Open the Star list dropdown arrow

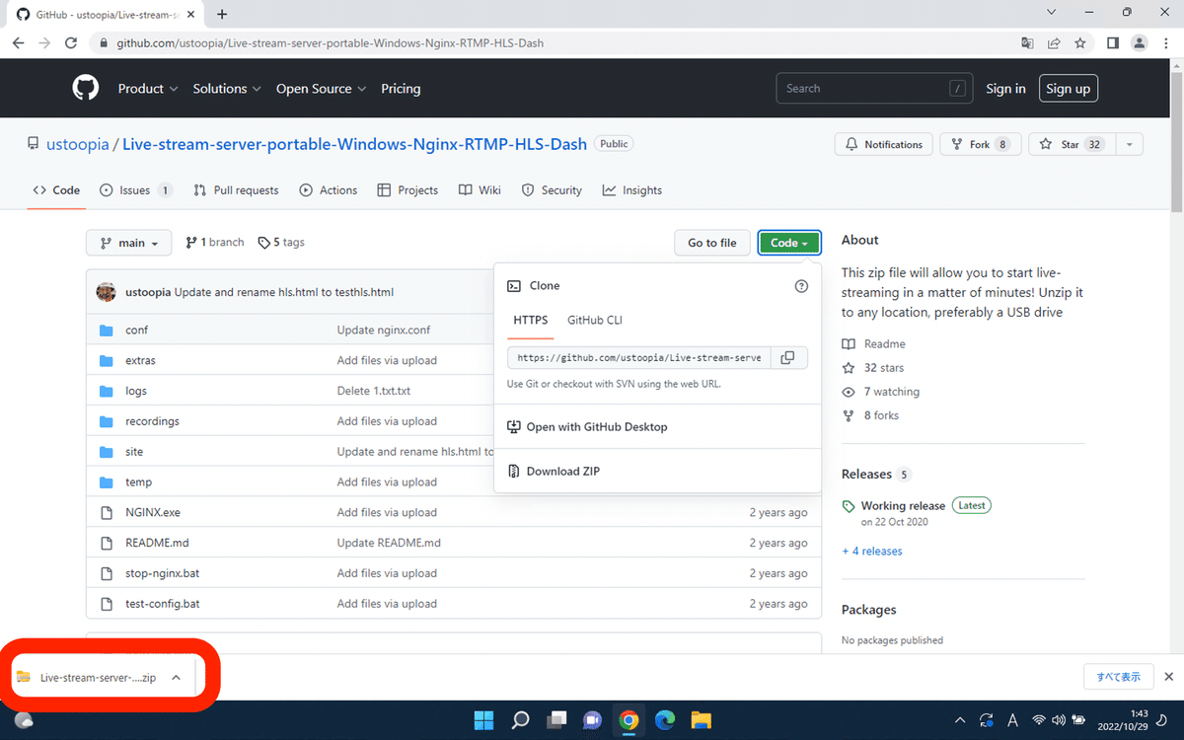click(1129, 144)
